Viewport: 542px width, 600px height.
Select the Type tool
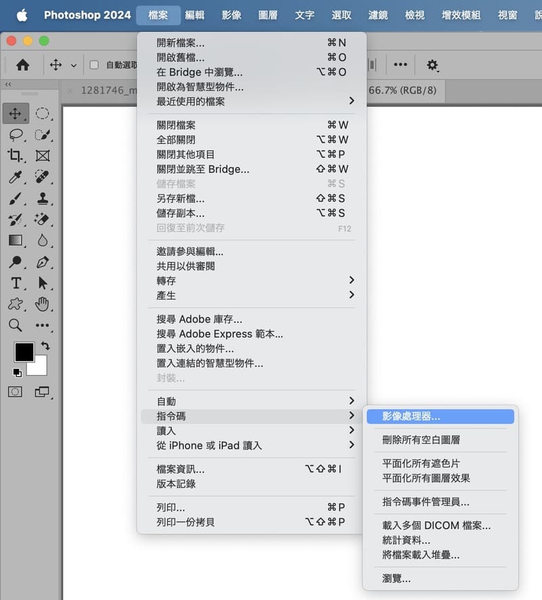16,283
